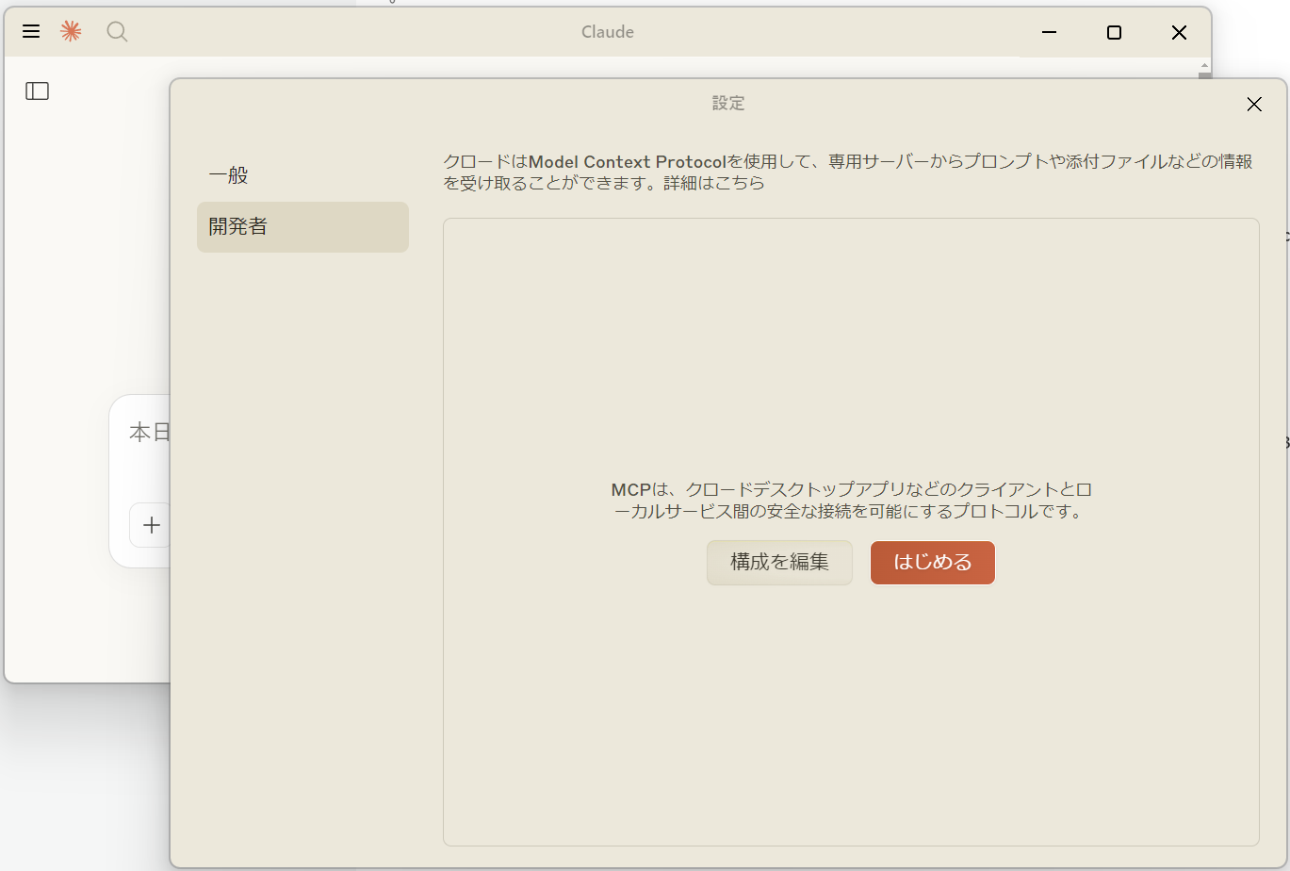Select the 開発者 settings tab
Viewport: 1290px width, 871px height.
[302, 227]
